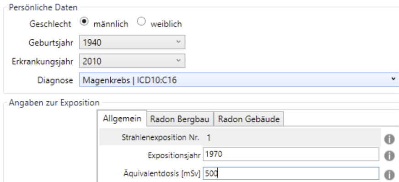
Task: Click the Magenkrebs ICD10:C16 diagnosis text
Action: pyautogui.click(x=130, y=80)
